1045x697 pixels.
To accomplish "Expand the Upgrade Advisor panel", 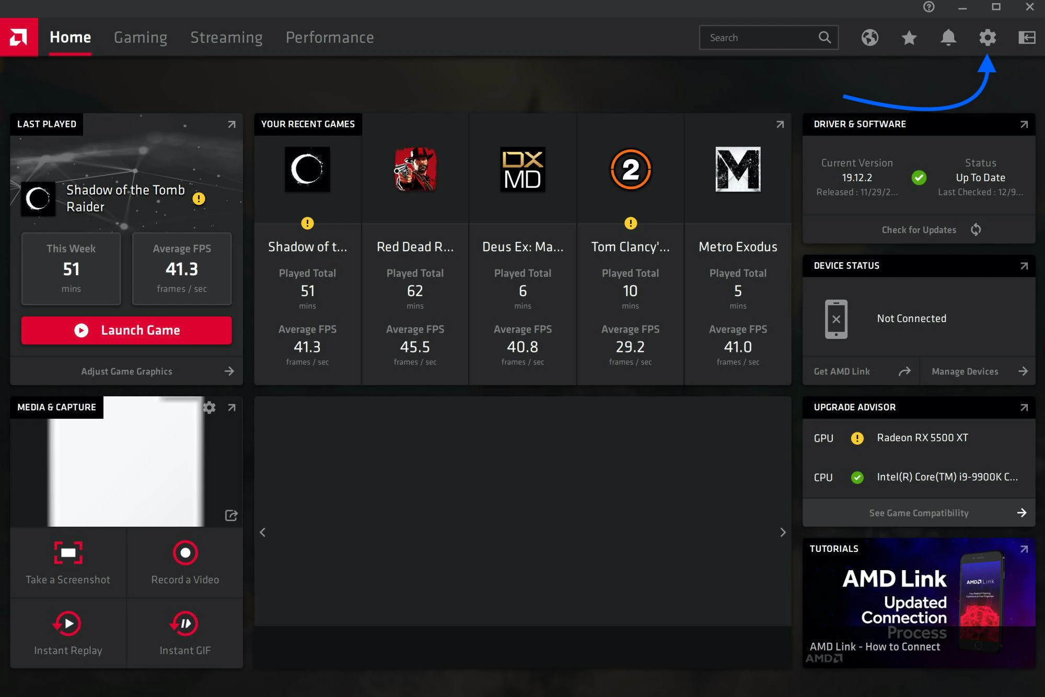I will [1025, 407].
